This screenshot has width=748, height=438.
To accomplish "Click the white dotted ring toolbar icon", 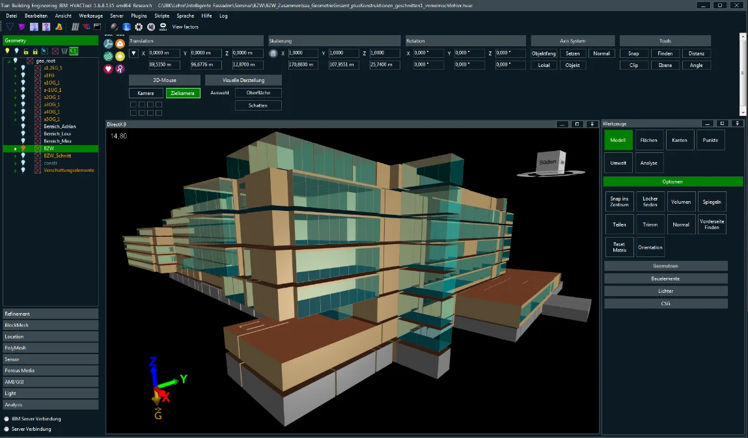I will point(139,27).
